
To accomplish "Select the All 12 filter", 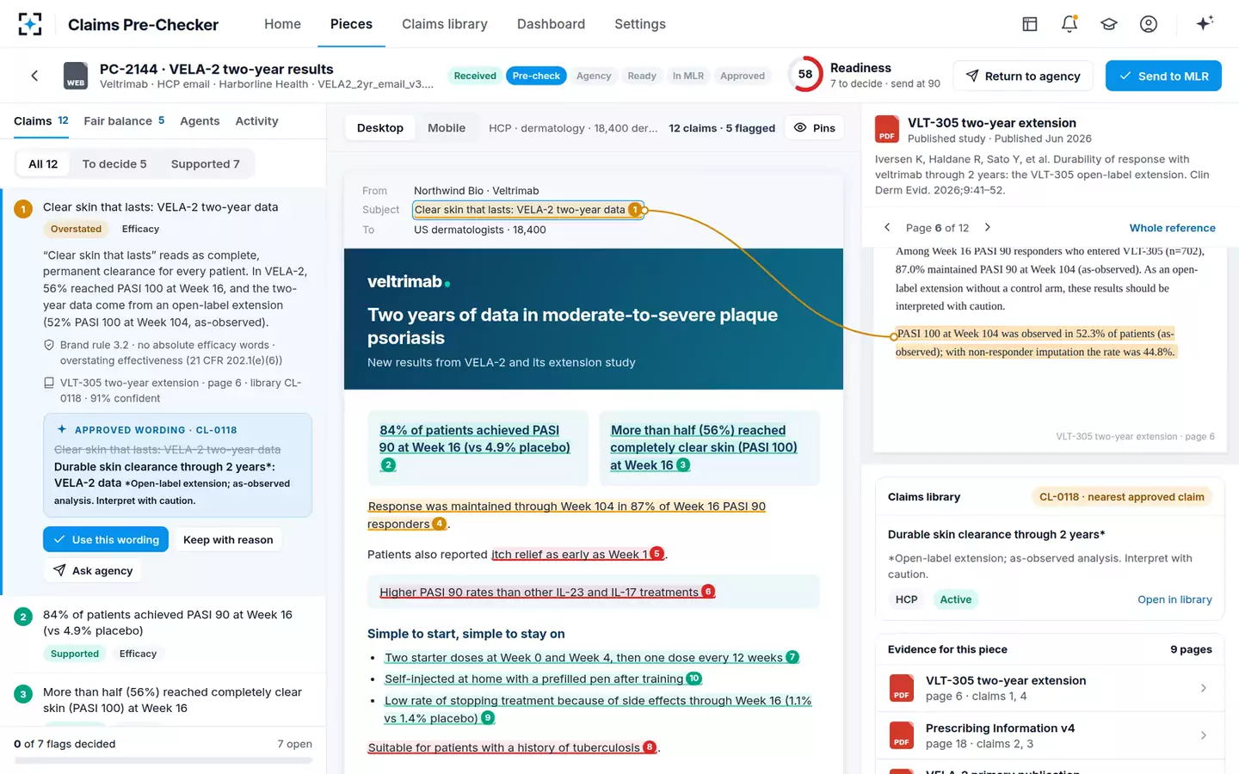I will [43, 164].
